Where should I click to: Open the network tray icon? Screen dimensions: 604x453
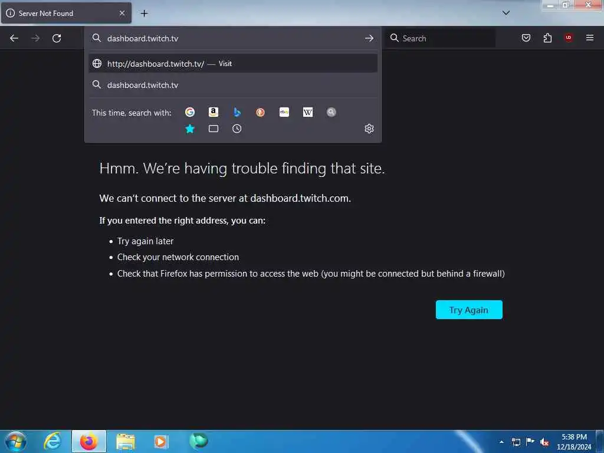click(516, 442)
